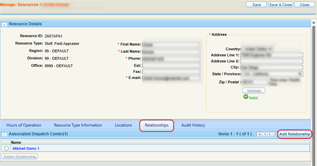Go to first page of dispatch centers
317x166 pixels.
pos(260,134)
